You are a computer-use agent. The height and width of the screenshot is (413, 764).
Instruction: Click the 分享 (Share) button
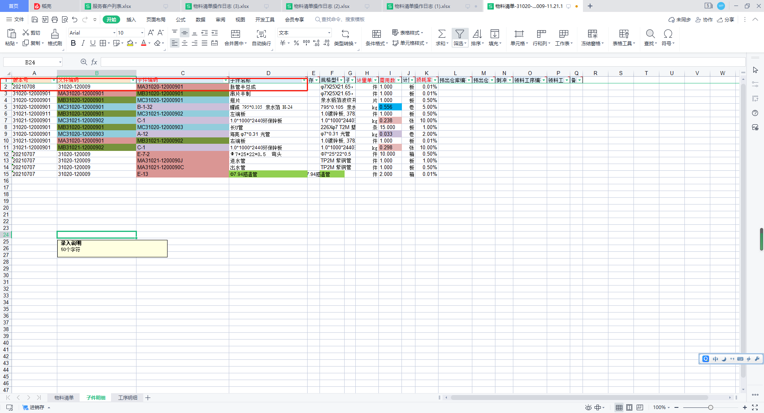pos(725,19)
